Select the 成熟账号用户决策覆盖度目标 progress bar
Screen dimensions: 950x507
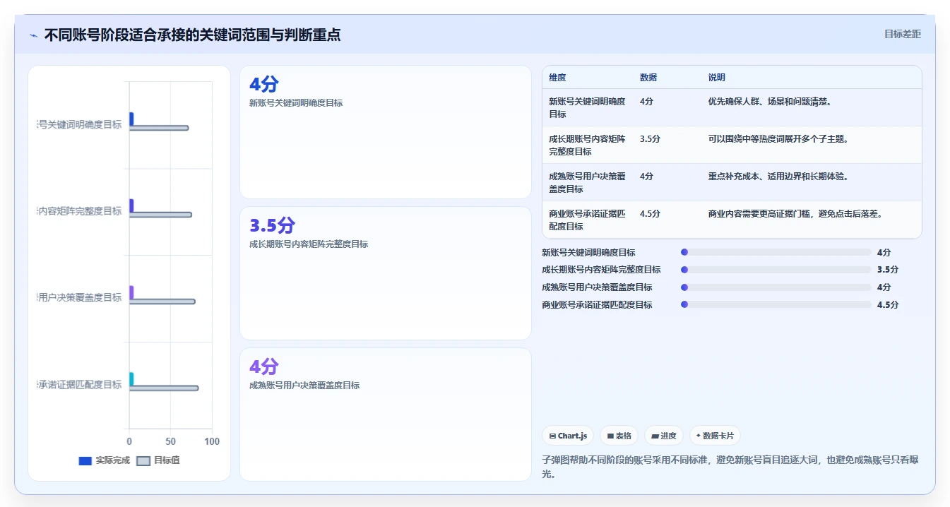pyautogui.click(x=776, y=287)
